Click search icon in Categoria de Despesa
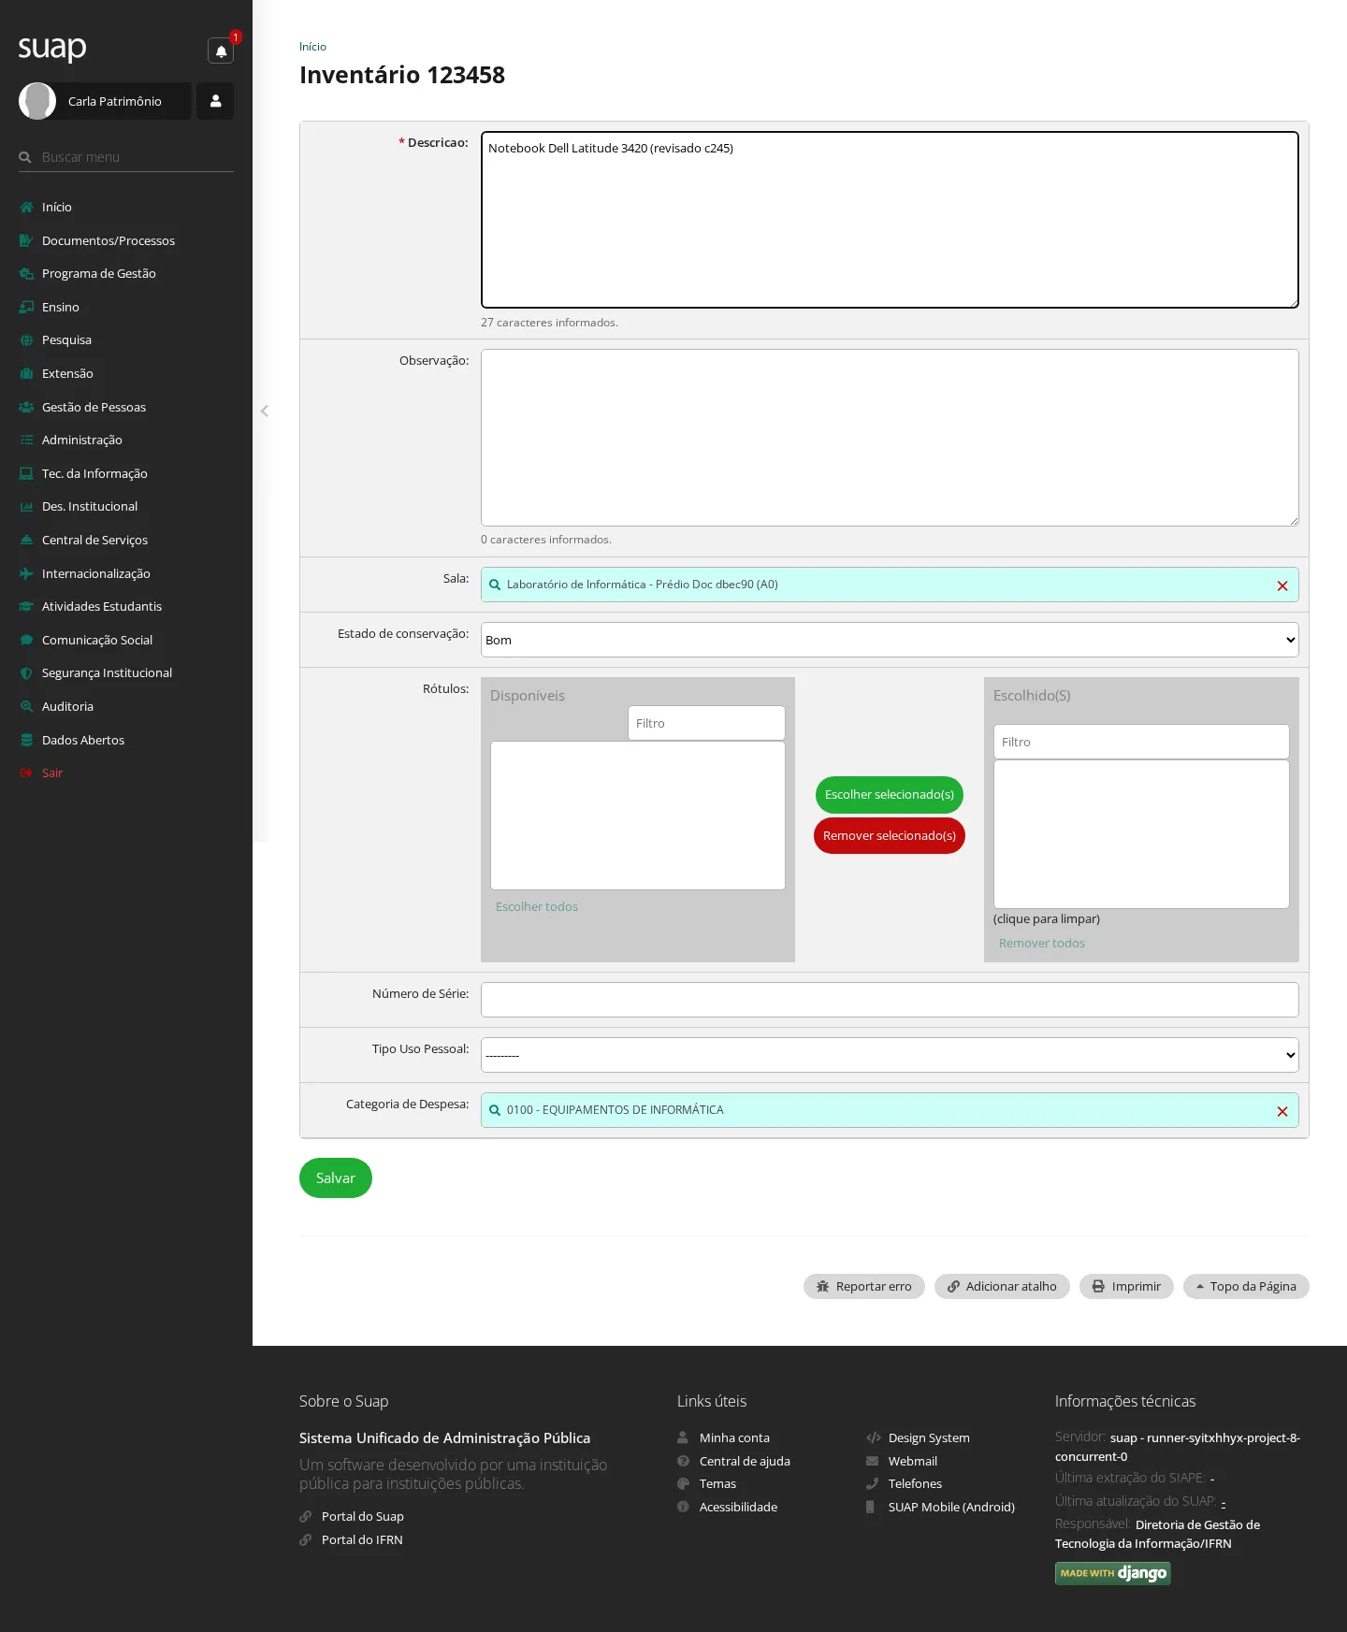 coord(495,1110)
